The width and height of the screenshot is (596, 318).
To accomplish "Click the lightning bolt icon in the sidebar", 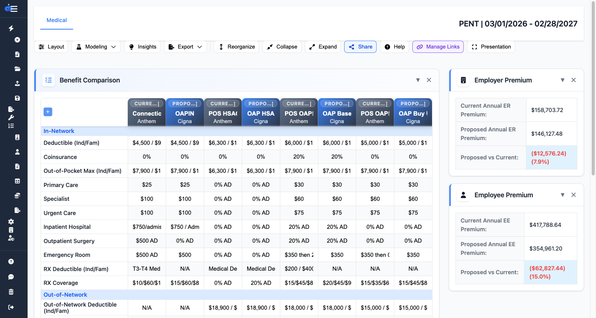I will [x=11, y=28].
